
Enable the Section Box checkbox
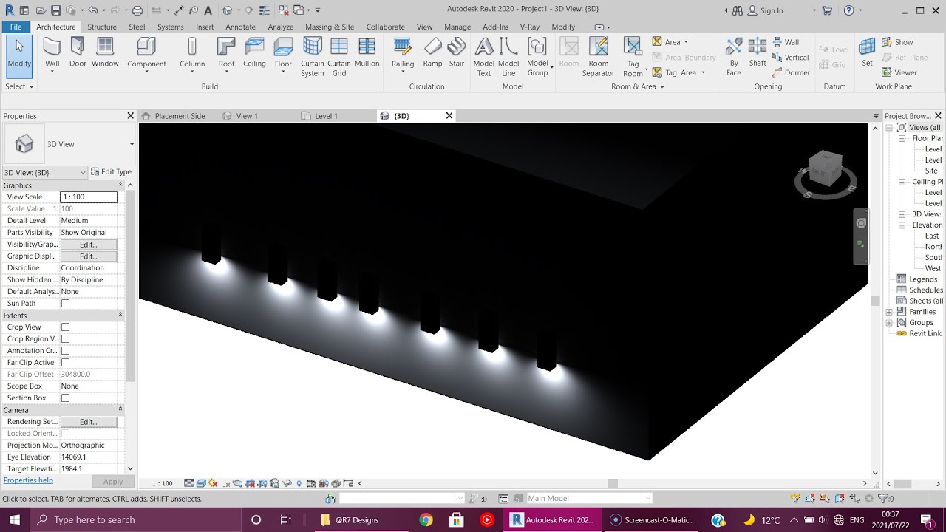pyautogui.click(x=65, y=398)
